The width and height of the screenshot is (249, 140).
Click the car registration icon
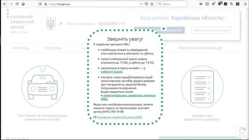42,86
